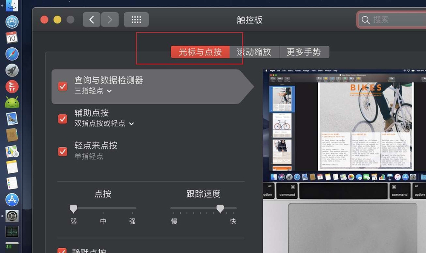
Task: Click the 快 label under 跟踪速度
Action: pyautogui.click(x=233, y=221)
